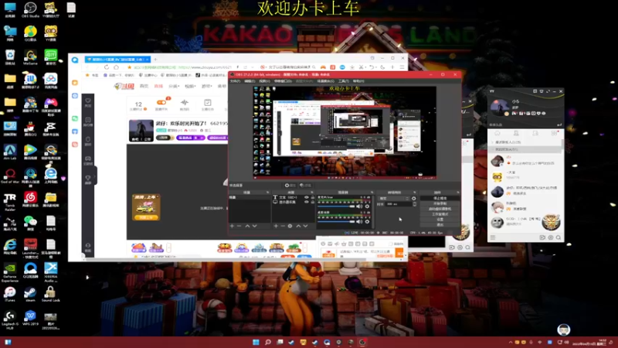Image resolution: width=618 pixels, height=348 pixels.
Task: Move source down in OBS sources panel
Action: point(305,226)
